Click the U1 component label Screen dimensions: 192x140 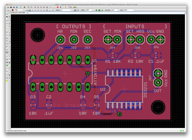[x=94, y=61]
